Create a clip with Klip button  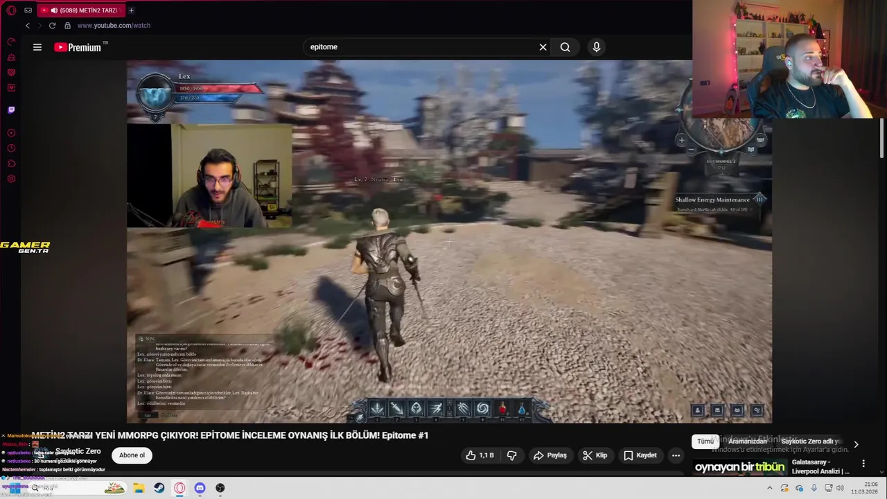(x=595, y=455)
